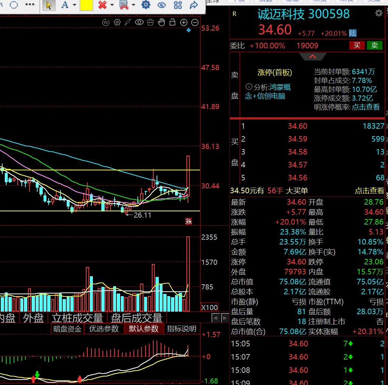Open 鸿蒙概念+信创电脑 analysis link
This screenshot has width=388, height=385.
point(268,91)
